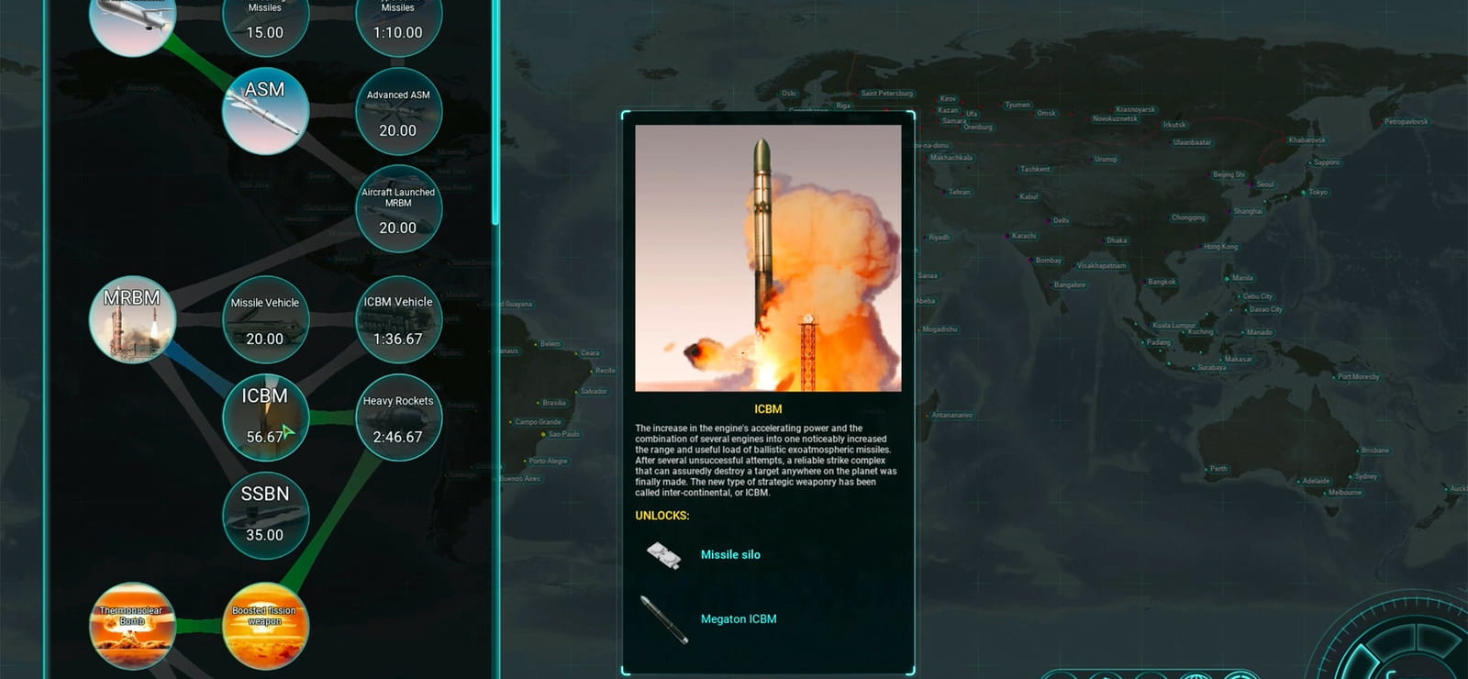This screenshot has height=679, width=1468.
Task: Select the SSBN research node
Action: click(x=265, y=515)
